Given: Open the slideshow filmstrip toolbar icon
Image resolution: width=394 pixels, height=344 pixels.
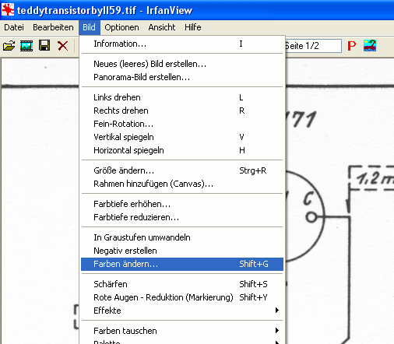Looking at the screenshot, I should pos(26,46).
